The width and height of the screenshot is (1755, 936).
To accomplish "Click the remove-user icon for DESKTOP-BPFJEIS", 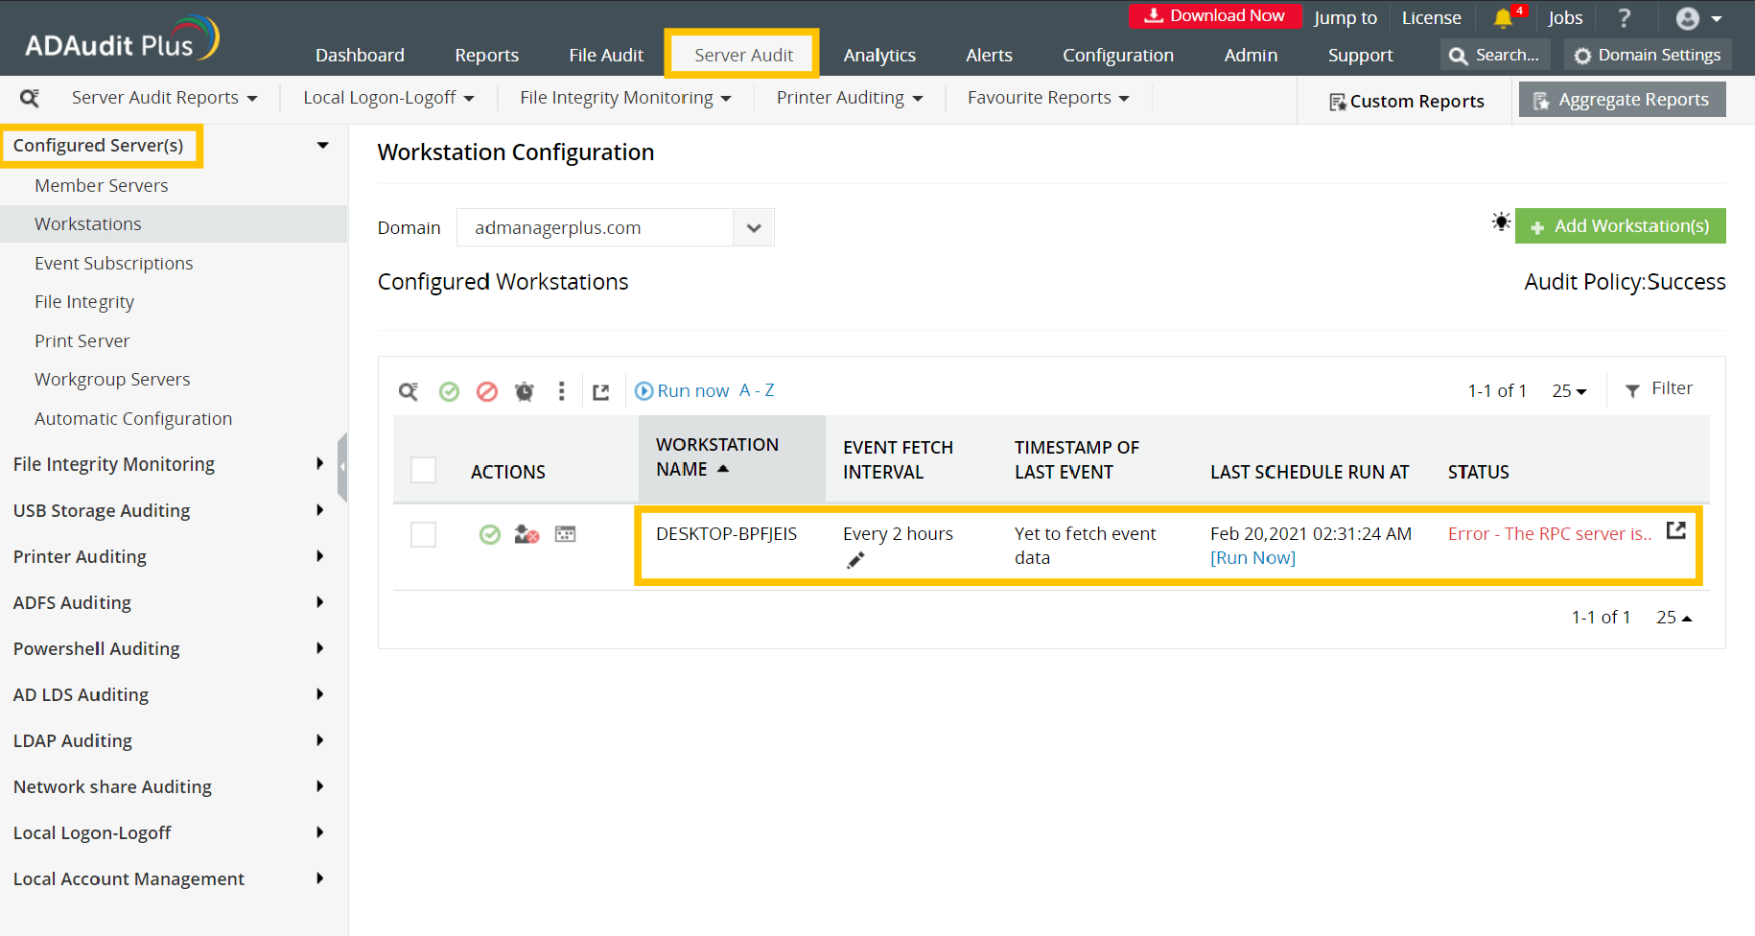I will coord(526,534).
